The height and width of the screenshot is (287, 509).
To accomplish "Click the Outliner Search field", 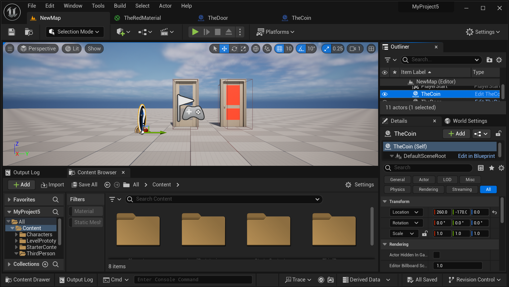I will pyautogui.click(x=441, y=60).
